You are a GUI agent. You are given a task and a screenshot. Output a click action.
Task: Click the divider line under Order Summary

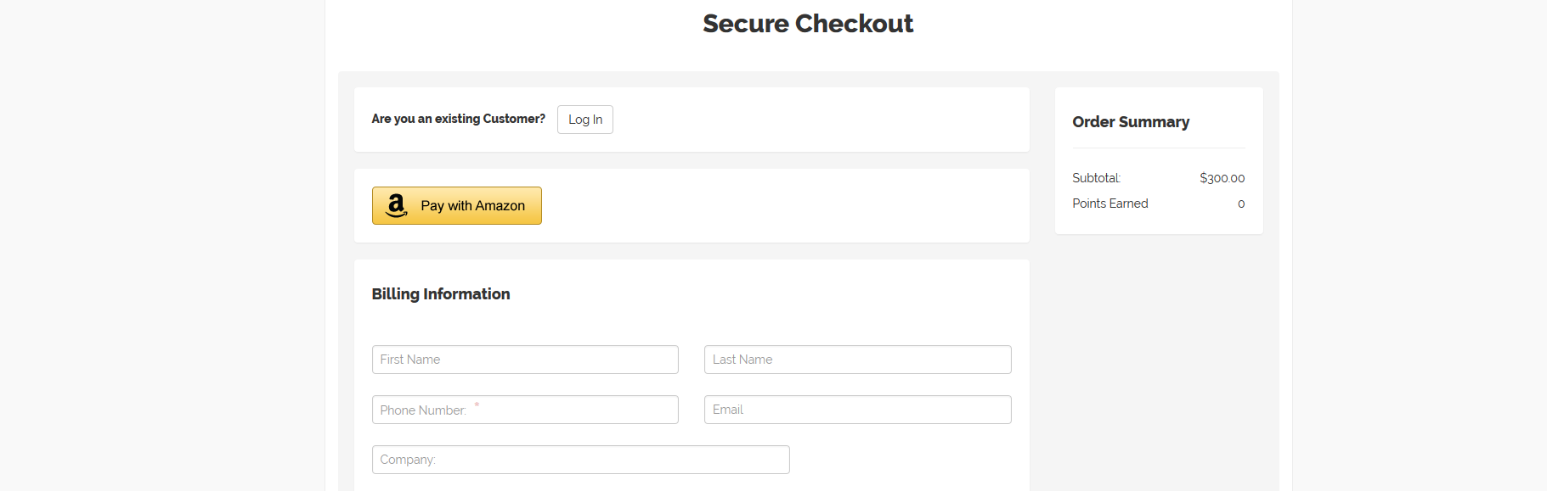click(1159, 148)
